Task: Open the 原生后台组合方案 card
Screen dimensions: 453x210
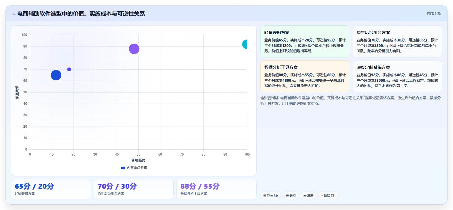Action: (397, 41)
